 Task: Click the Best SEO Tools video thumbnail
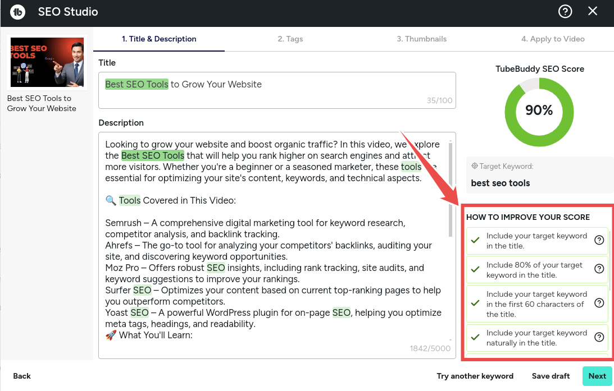pos(47,62)
